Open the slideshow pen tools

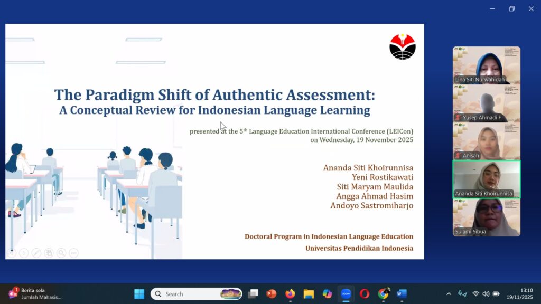(x=36, y=253)
